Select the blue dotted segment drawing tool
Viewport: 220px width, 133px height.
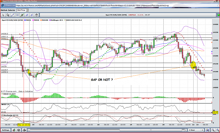(27, 15)
